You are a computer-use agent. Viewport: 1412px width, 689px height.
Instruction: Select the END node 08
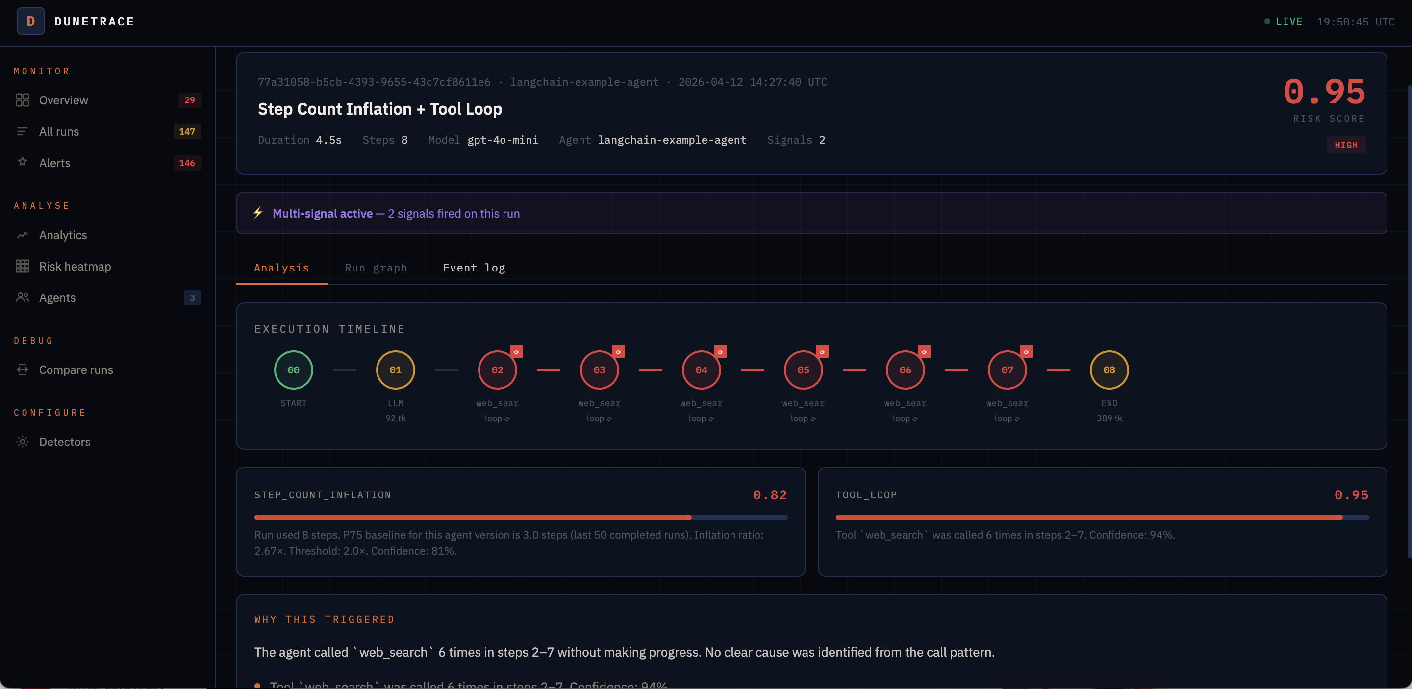pyautogui.click(x=1109, y=370)
